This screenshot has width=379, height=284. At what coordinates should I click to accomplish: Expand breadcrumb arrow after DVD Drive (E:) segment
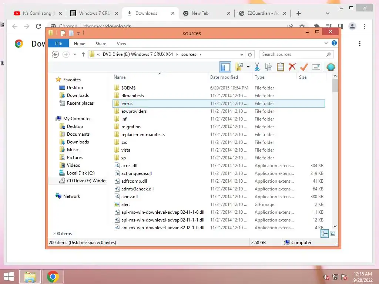(x=177, y=54)
